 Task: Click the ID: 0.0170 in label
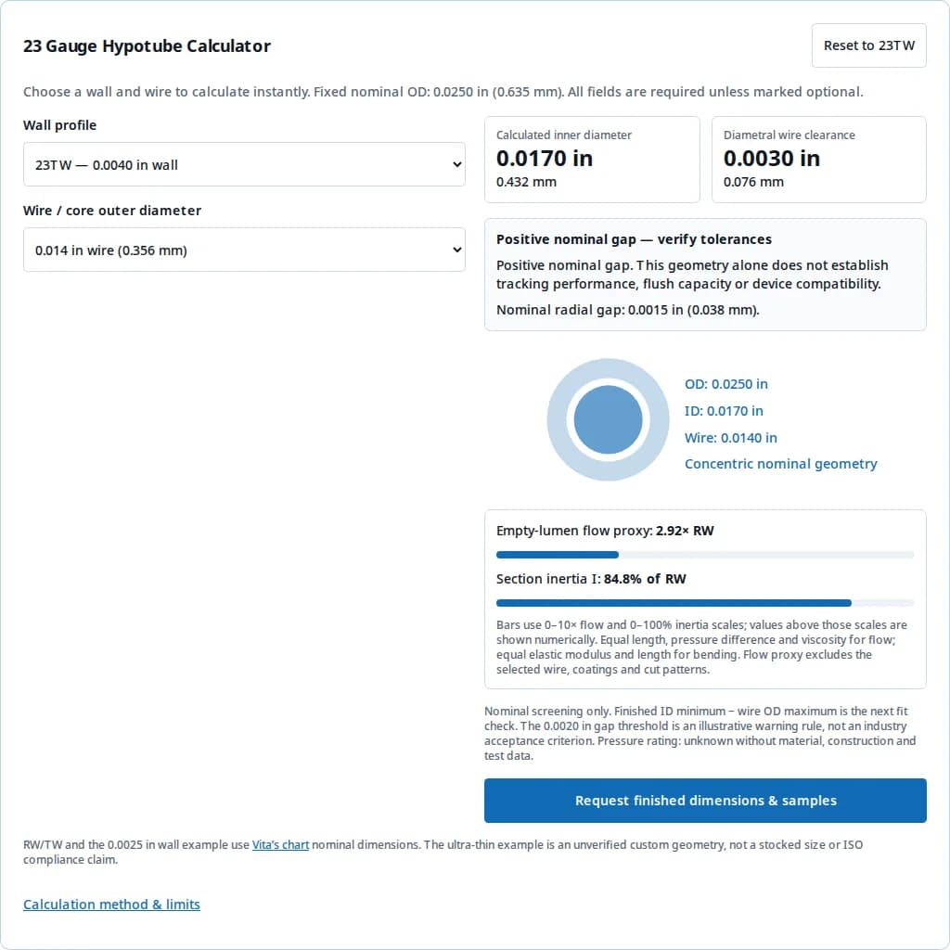pos(724,411)
